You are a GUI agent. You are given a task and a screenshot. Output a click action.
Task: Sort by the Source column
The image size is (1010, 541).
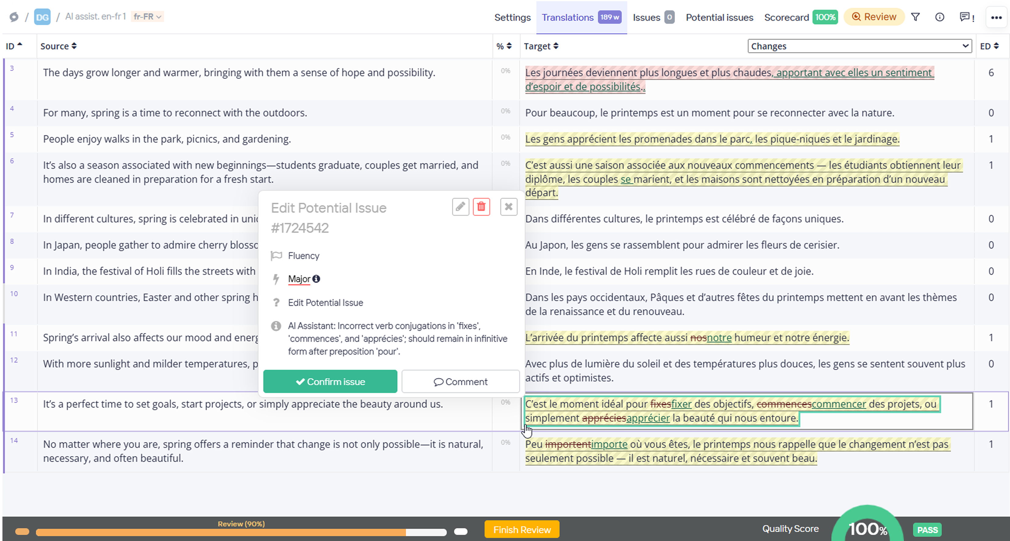coord(59,46)
